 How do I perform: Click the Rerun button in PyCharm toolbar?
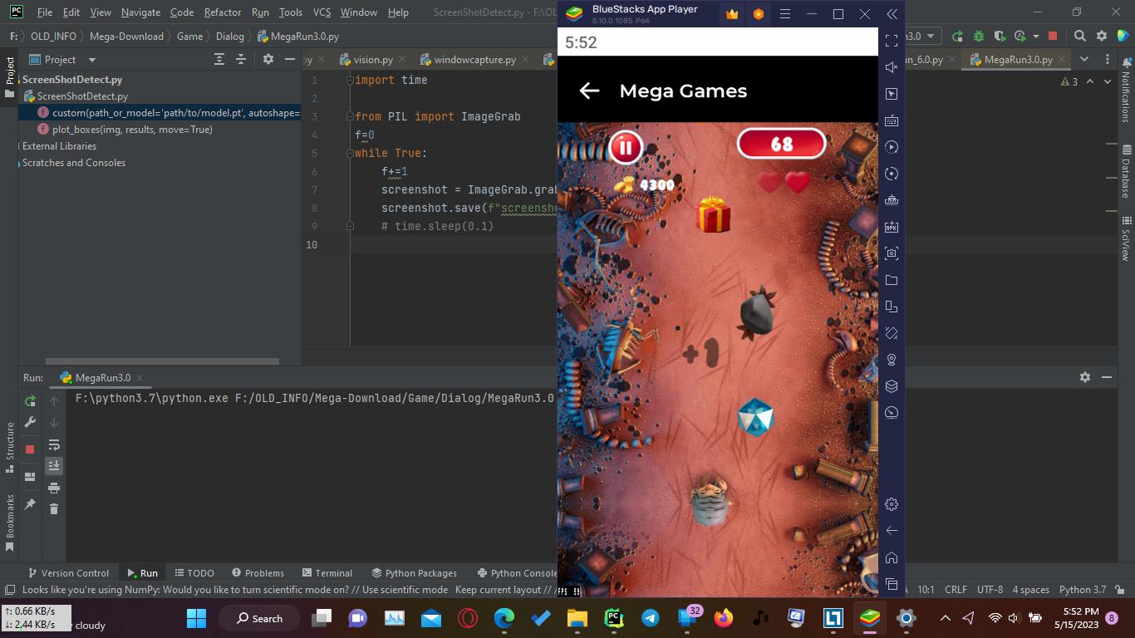tap(957, 37)
